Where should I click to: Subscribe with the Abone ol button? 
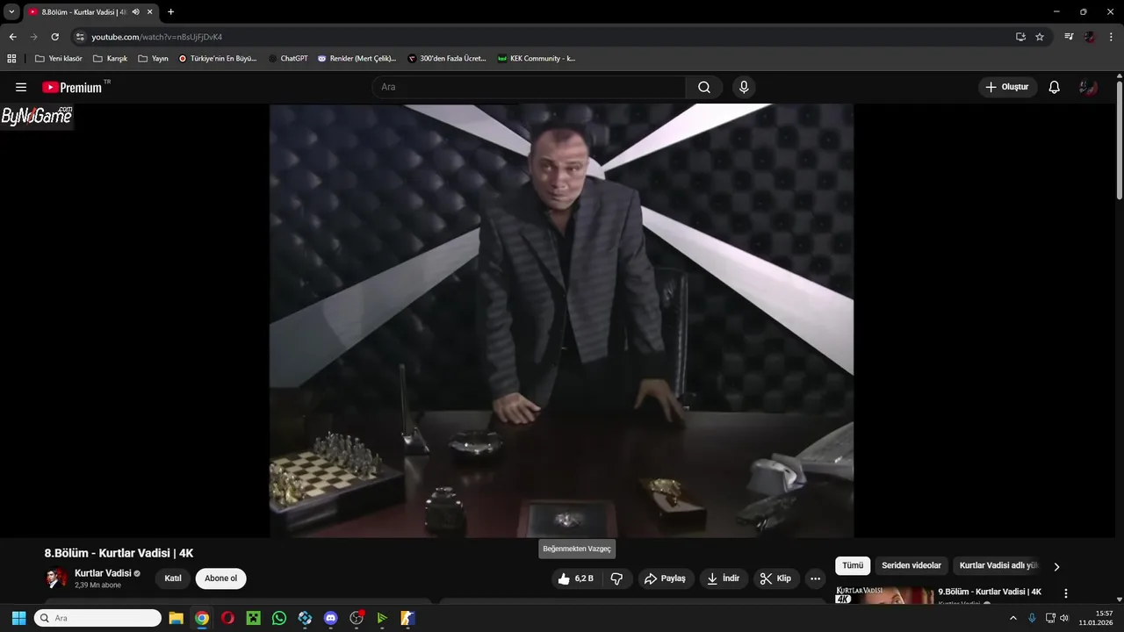[x=220, y=578]
